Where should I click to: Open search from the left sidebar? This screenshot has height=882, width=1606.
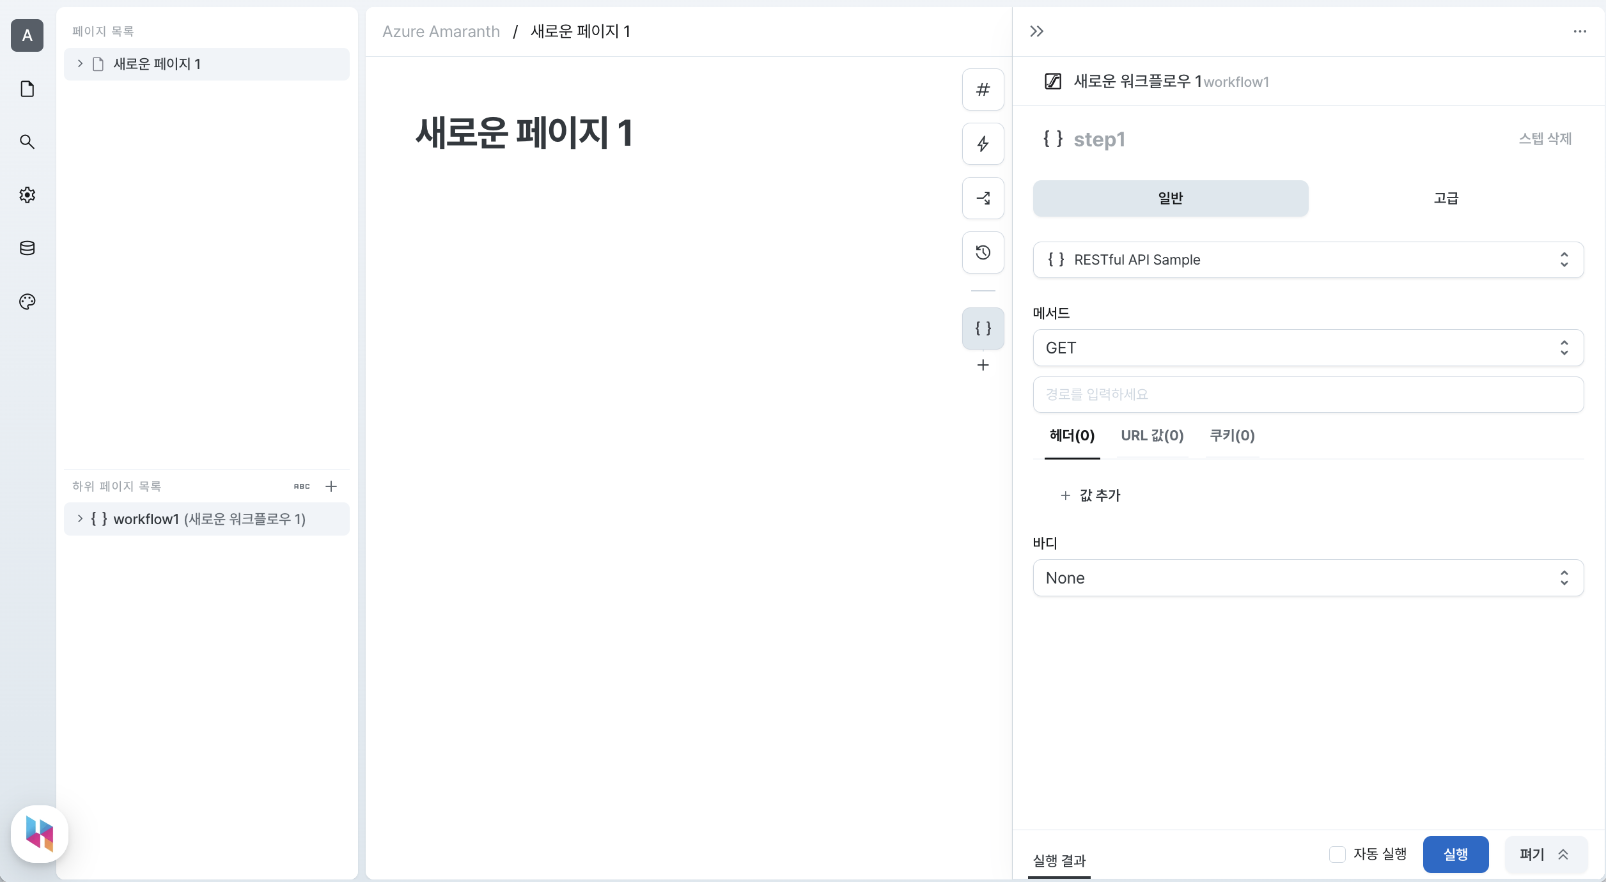click(27, 141)
